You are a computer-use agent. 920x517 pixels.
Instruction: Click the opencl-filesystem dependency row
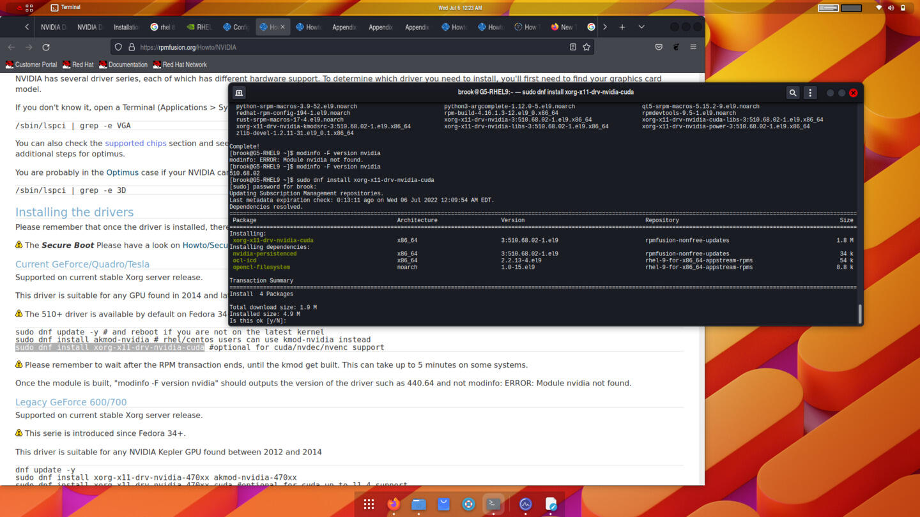tap(543, 267)
